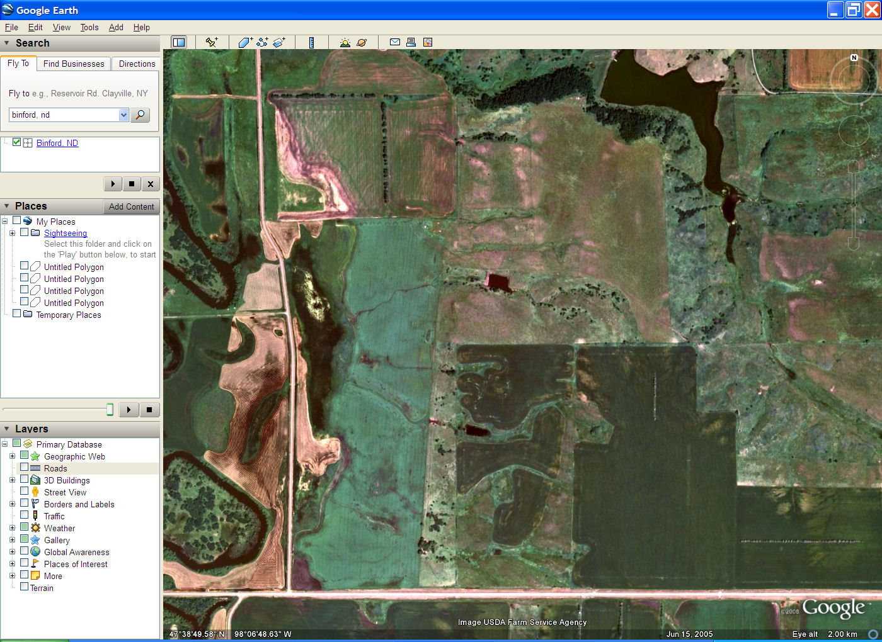Viewport: 882px width, 642px height.
Task: Uncheck the Binford, ND search result checkbox
Action: coord(16,142)
